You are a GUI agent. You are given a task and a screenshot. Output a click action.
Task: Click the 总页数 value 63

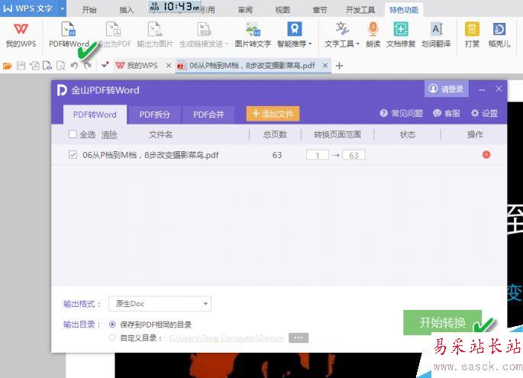click(x=277, y=155)
